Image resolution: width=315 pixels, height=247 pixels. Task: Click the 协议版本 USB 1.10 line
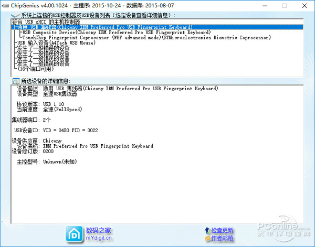[40, 104]
